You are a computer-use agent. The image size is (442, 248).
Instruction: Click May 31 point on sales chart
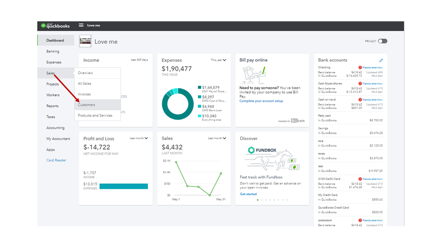[x=221, y=173]
